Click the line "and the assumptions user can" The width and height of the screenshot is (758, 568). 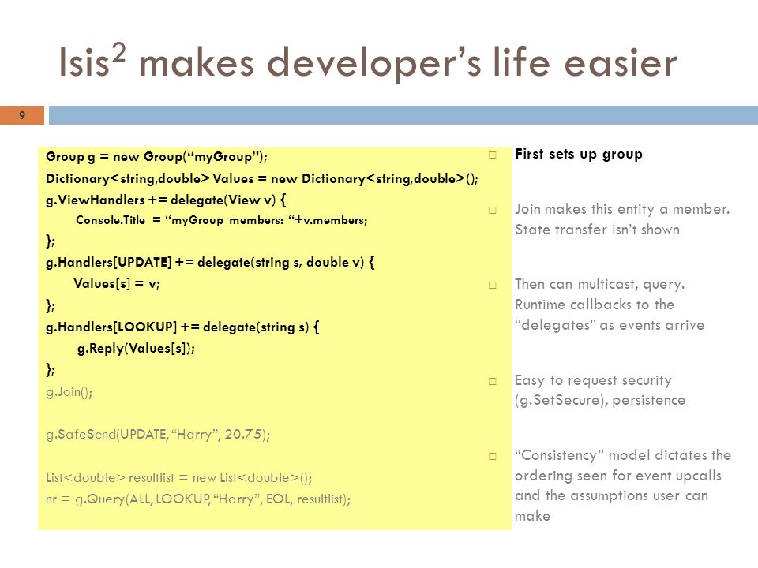click(611, 495)
